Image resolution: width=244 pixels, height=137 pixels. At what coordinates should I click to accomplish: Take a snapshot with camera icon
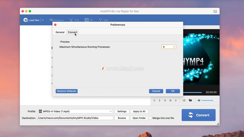[x=184, y=100]
